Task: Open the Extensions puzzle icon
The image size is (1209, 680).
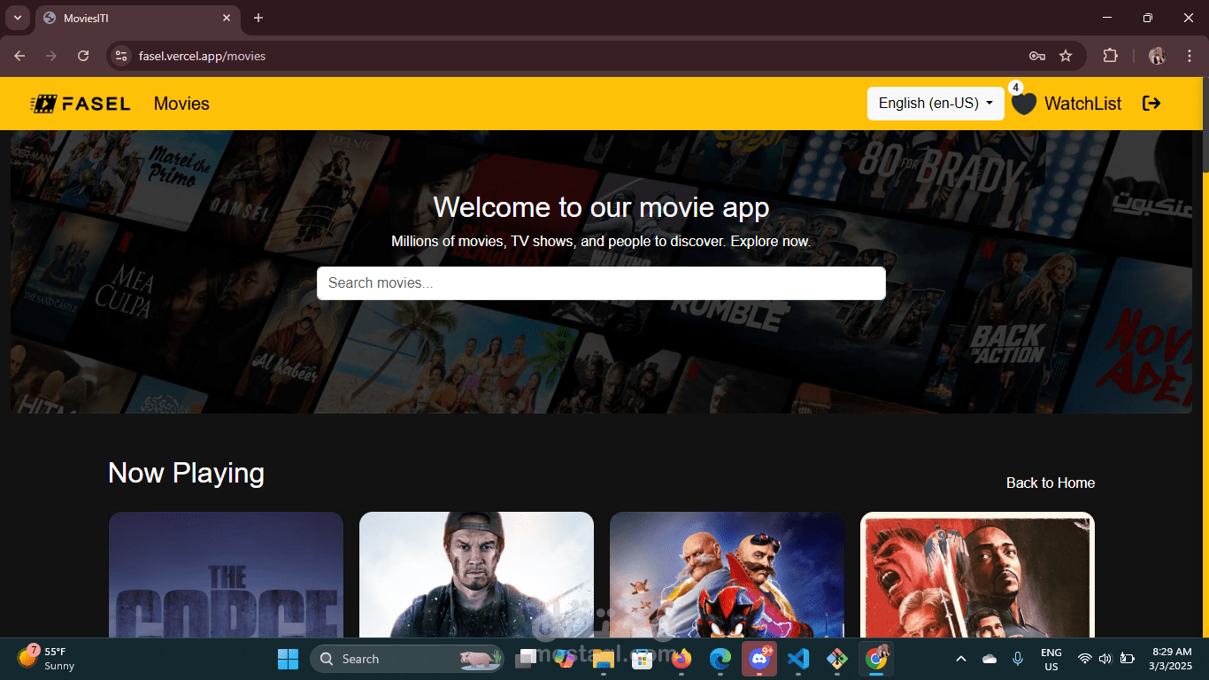Action: (1110, 56)
